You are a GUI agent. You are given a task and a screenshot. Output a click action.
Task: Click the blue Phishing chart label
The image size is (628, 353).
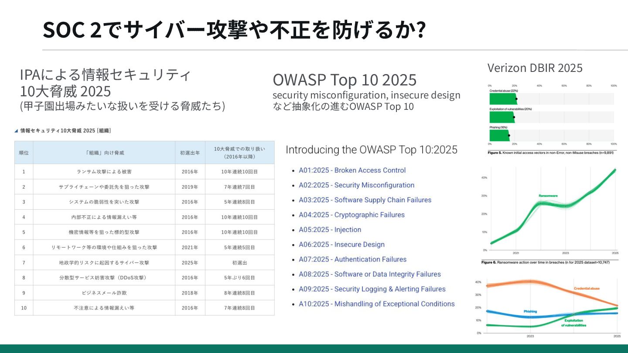(x=530, y=311)
